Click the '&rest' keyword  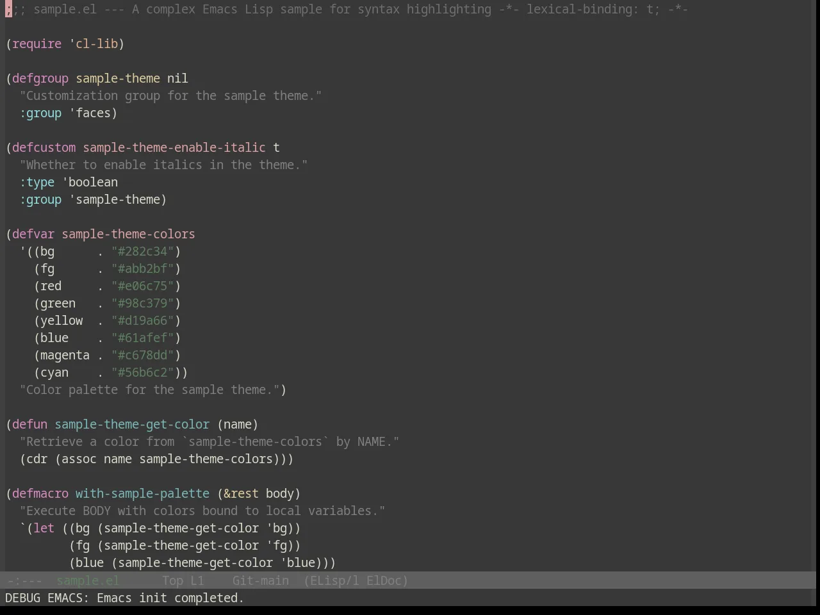(x=241, y=493)
